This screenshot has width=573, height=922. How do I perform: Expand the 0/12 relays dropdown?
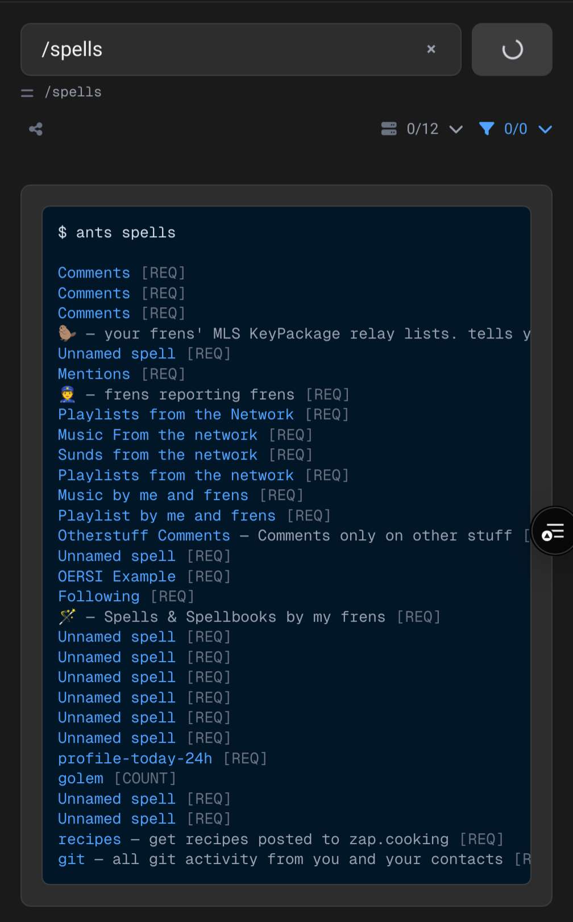pyautogui.click(x=455, y=129)
